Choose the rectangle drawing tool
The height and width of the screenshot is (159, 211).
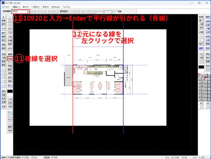click(x=10, y=20)
